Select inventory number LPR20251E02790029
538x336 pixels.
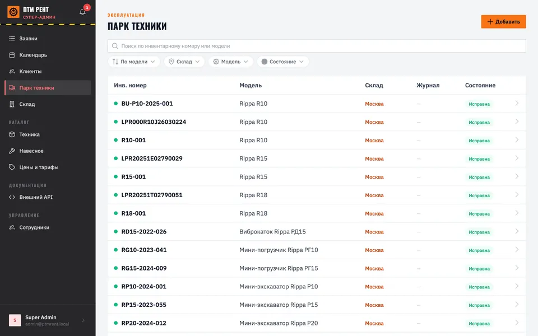click(x=152, y=158)
